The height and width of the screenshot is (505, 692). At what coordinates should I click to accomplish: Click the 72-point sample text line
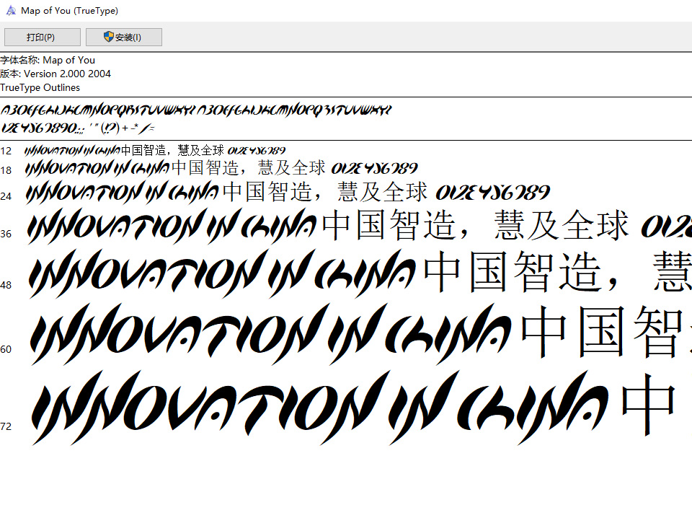pyautogui.click(x=353, y=408)
